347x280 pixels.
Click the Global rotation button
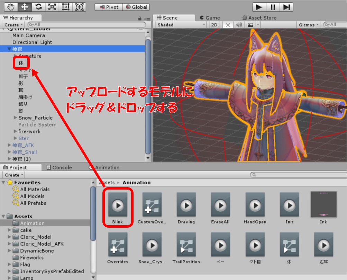click(x=136, y=7)
